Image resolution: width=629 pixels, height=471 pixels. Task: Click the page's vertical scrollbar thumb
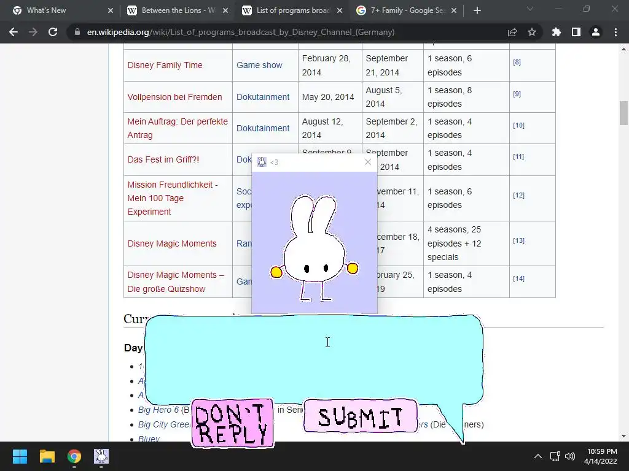pos(623,113)
